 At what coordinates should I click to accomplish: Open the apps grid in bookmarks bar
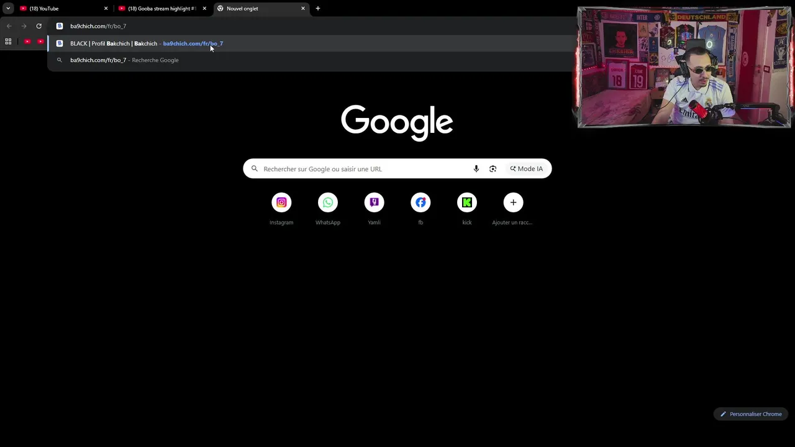8,42
